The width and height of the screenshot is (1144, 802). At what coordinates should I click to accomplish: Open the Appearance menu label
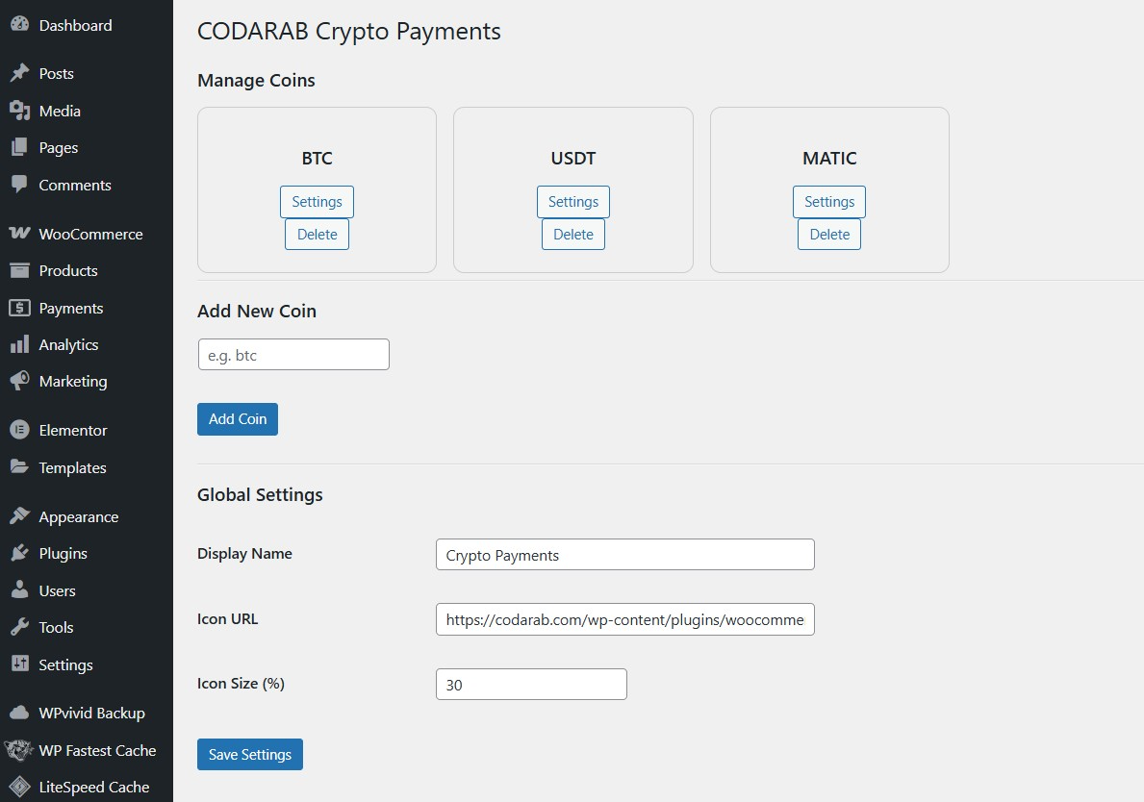79,517
